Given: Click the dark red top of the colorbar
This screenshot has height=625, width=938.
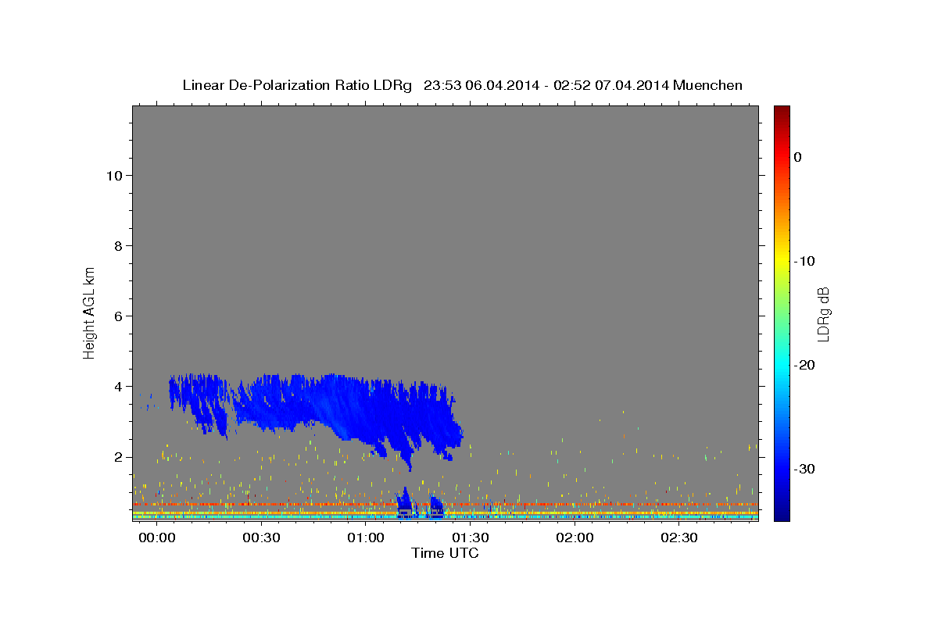Looking at the screenshot, I should pyautogui.click(x=782, y=113).
